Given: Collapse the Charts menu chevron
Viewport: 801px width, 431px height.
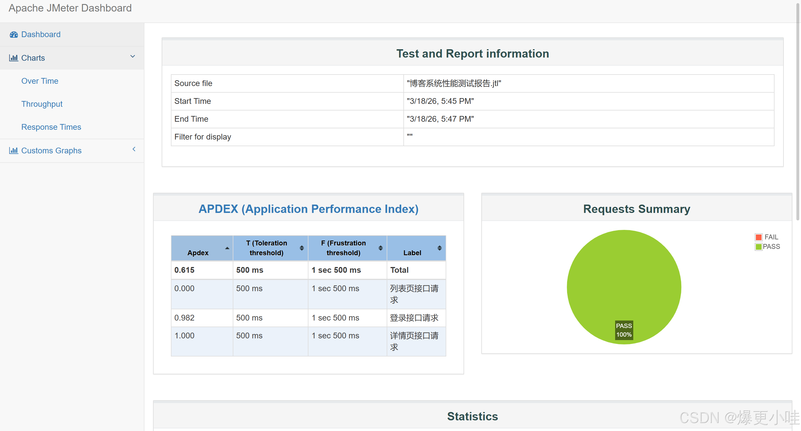Looking at the screenshot, I should click(x=133, y=57).
